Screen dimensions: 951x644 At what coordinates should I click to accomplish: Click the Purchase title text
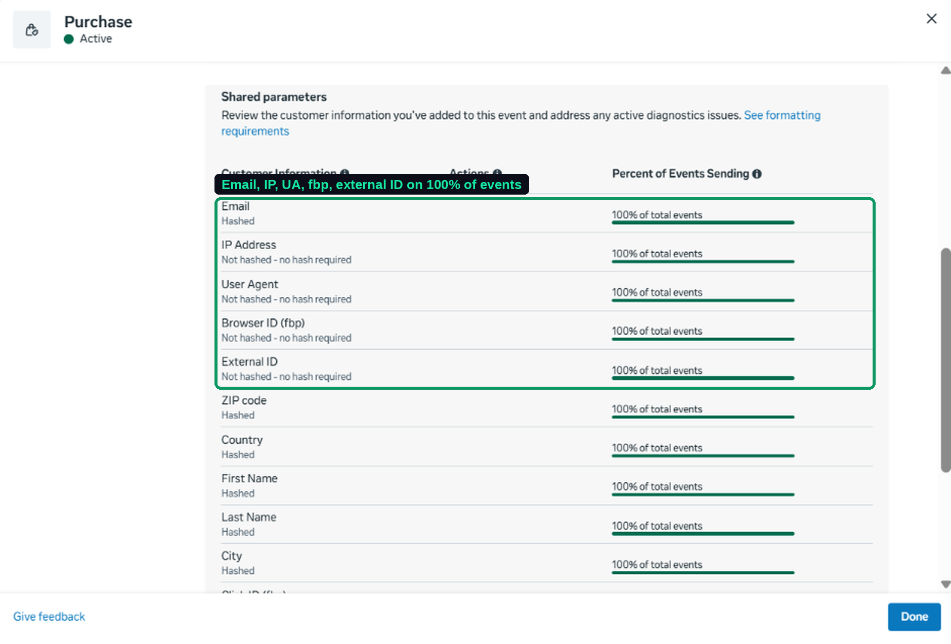98,22
